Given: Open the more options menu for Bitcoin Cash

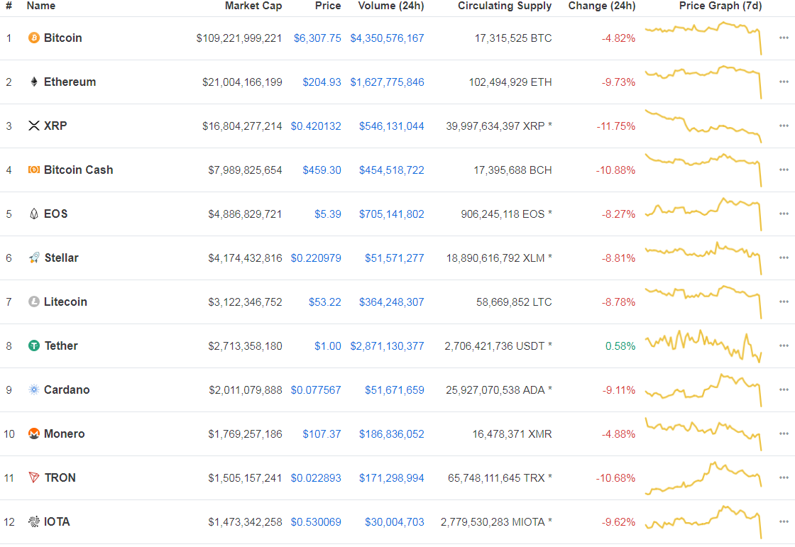Looking at the screenshot, I should click(784, 170).
